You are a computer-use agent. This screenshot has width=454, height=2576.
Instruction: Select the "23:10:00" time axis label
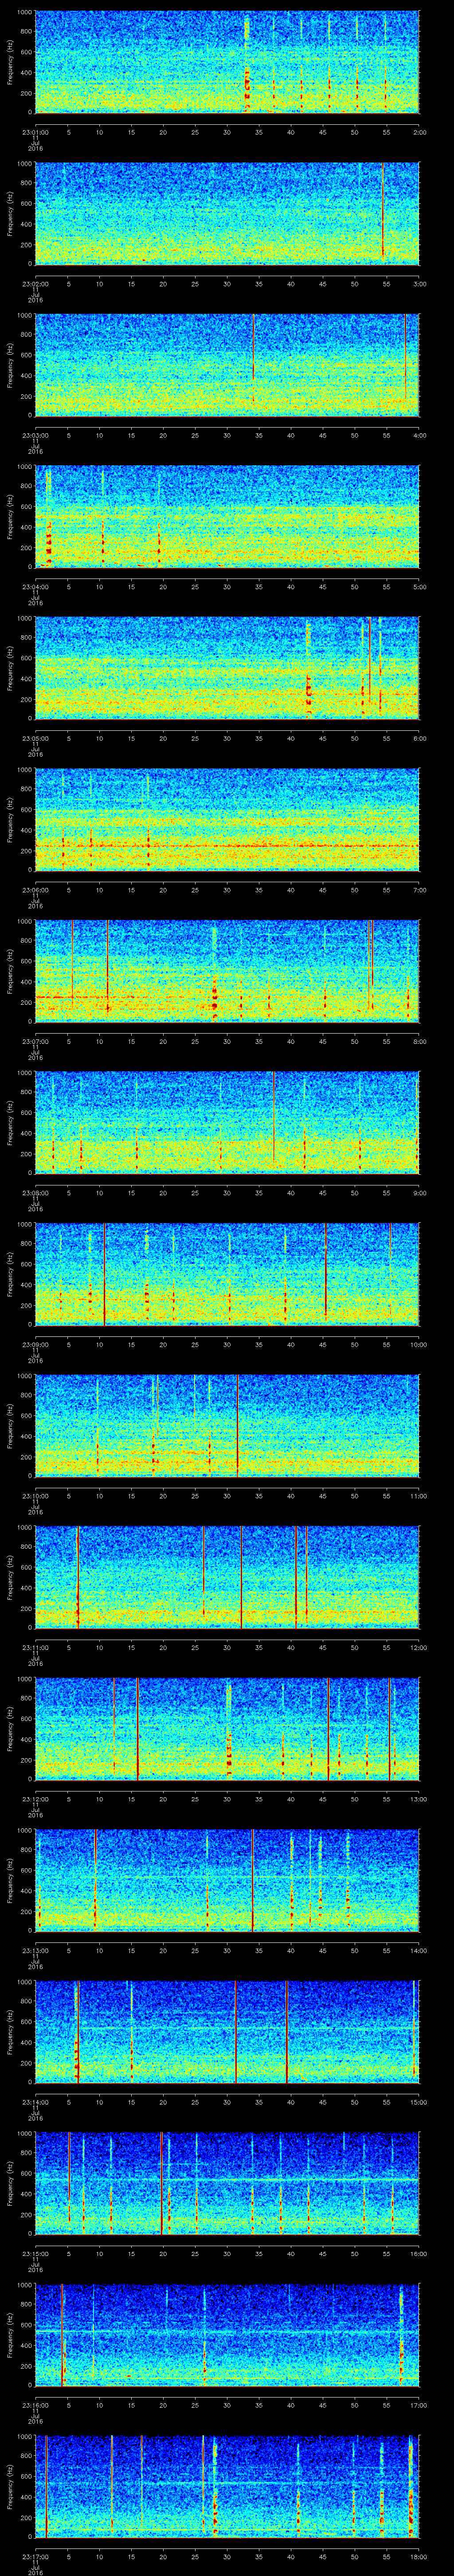[35, 1495]
